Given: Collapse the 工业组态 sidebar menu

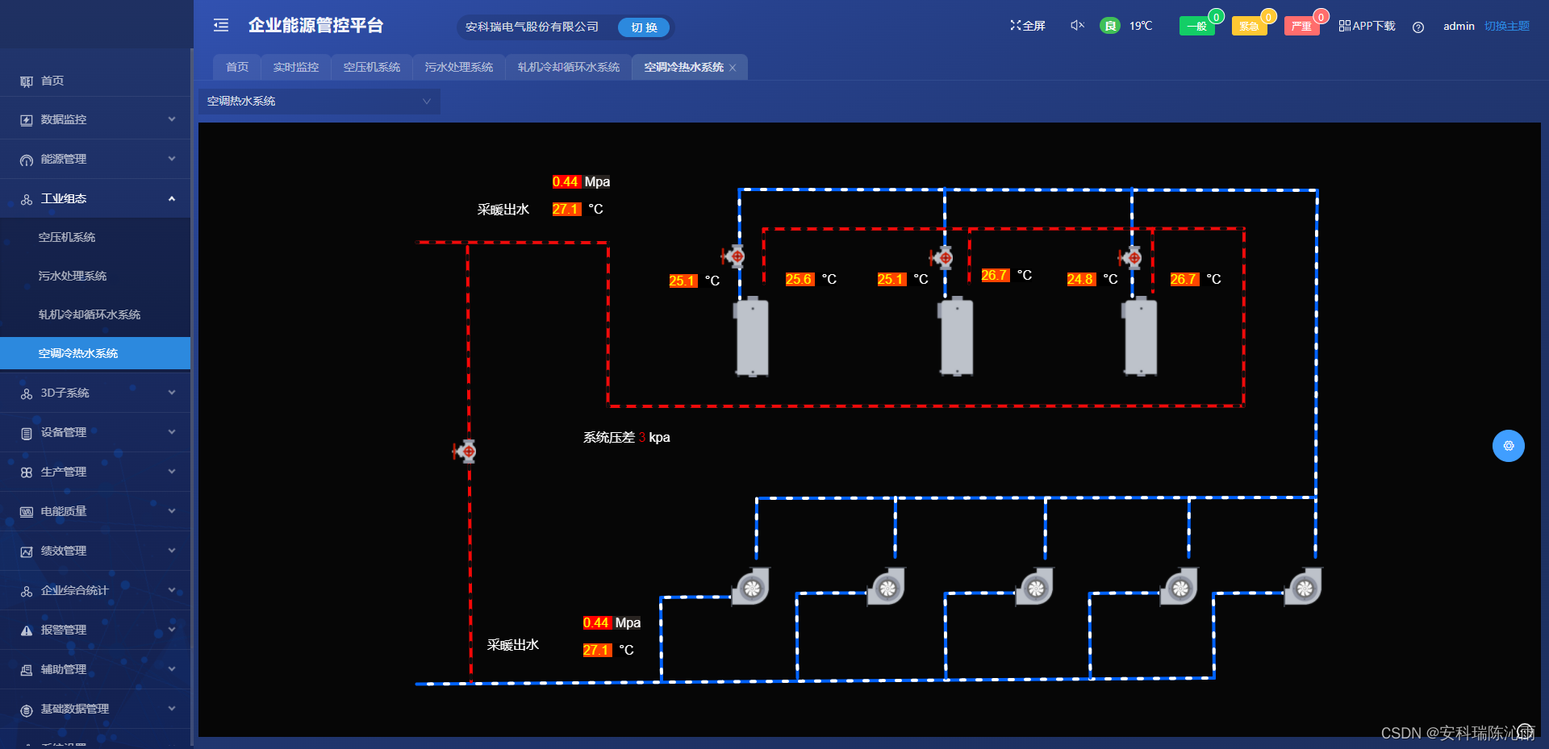Looking at the screenshot, I should [95, 198].
